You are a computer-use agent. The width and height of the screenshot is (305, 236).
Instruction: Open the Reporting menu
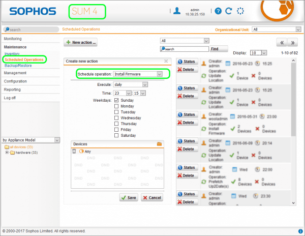coord(12,90)
